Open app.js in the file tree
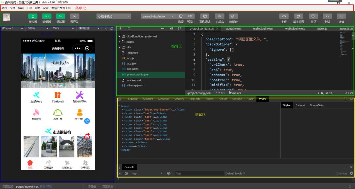Screen dimensions: 355x189 click(x=130, y=58)
